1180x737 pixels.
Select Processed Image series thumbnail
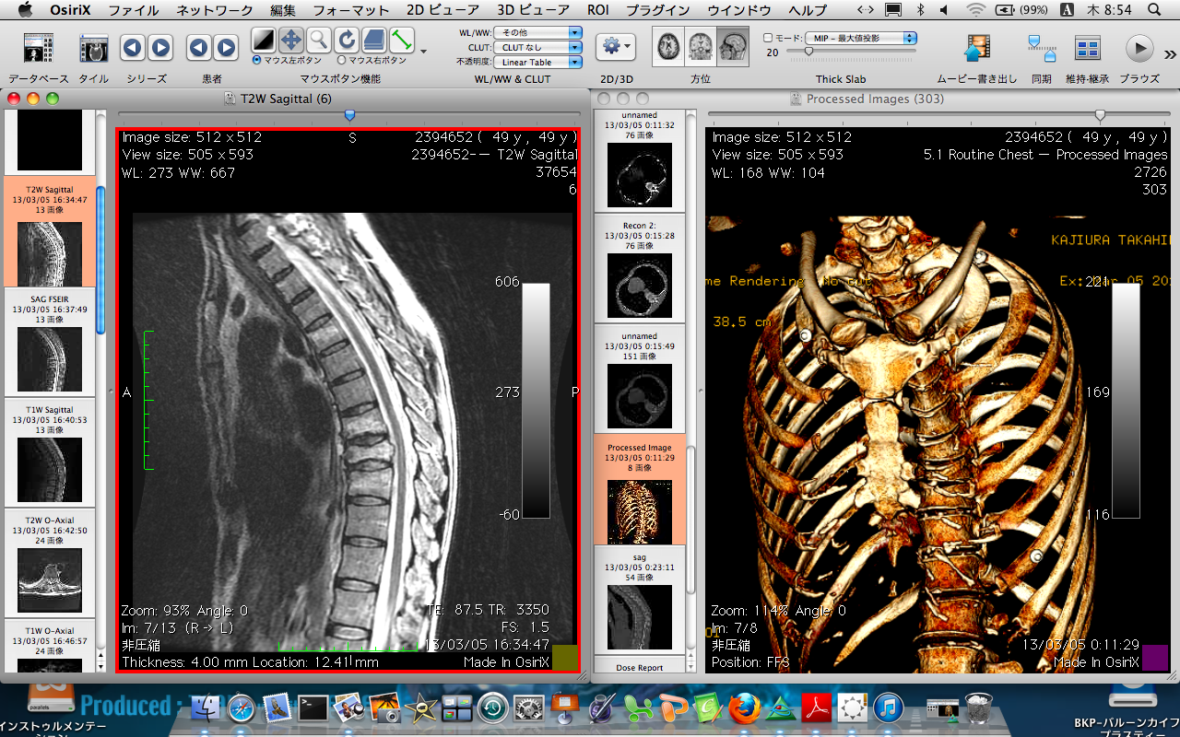click(640, 489)
